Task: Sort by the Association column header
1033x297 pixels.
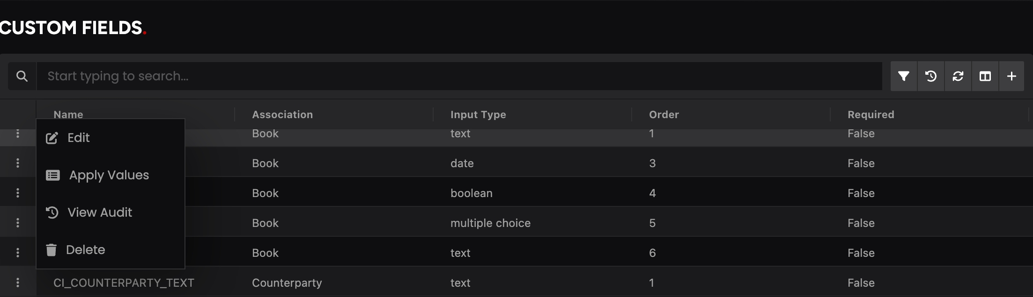Action: (282, 114)
